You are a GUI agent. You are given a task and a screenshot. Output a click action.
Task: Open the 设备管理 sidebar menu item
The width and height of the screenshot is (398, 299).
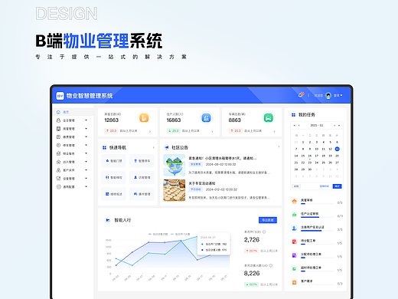pyautogui.click(x=73, y=179)
